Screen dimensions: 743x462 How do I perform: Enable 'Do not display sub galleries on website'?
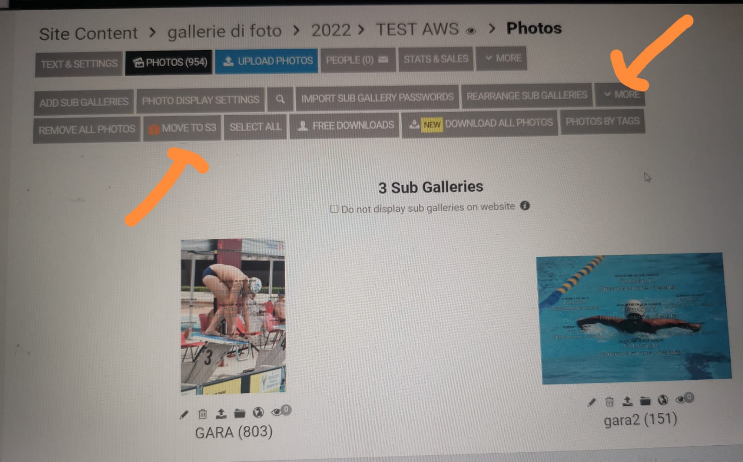(334, 208)
